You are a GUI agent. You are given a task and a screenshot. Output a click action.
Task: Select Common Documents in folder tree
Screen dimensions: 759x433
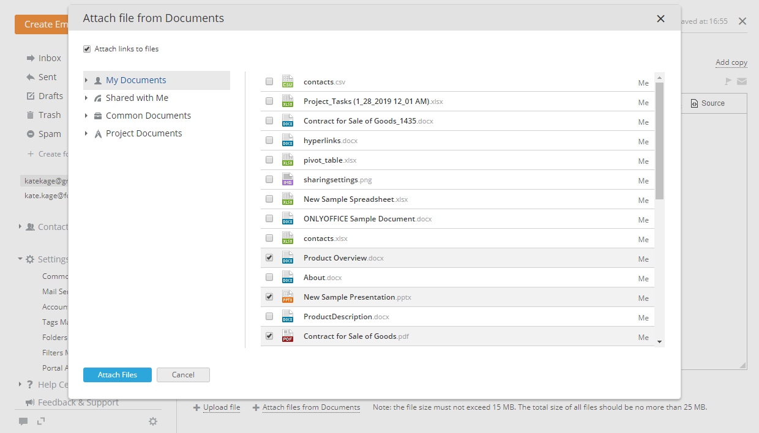(148, 116)
